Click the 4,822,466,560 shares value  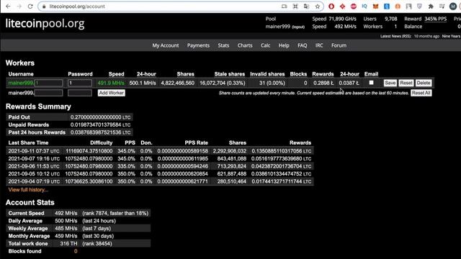(178, 83)
